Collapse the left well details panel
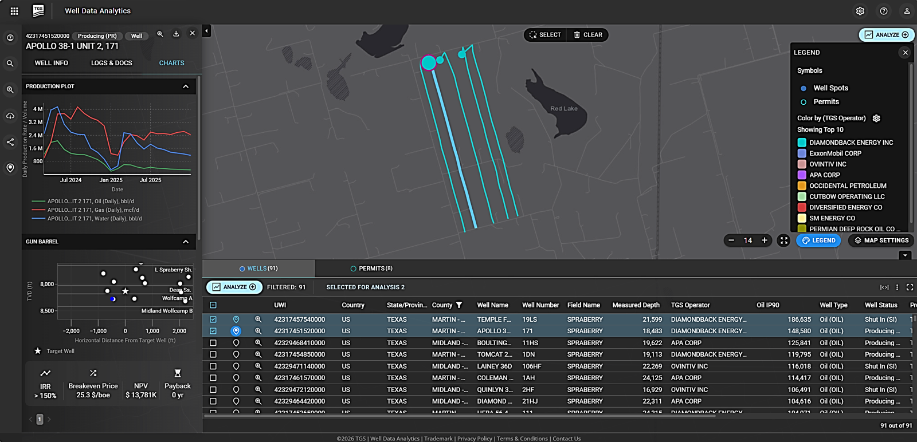The width and height of the screenshot is (917, 442). pyautogui.click(x=206, y=31)
